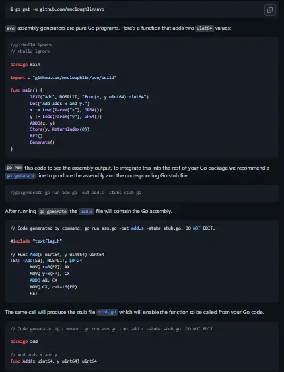Copy the go get command to clipboard
This screenshot has width=284, height=372.
(x=270, y=10)
